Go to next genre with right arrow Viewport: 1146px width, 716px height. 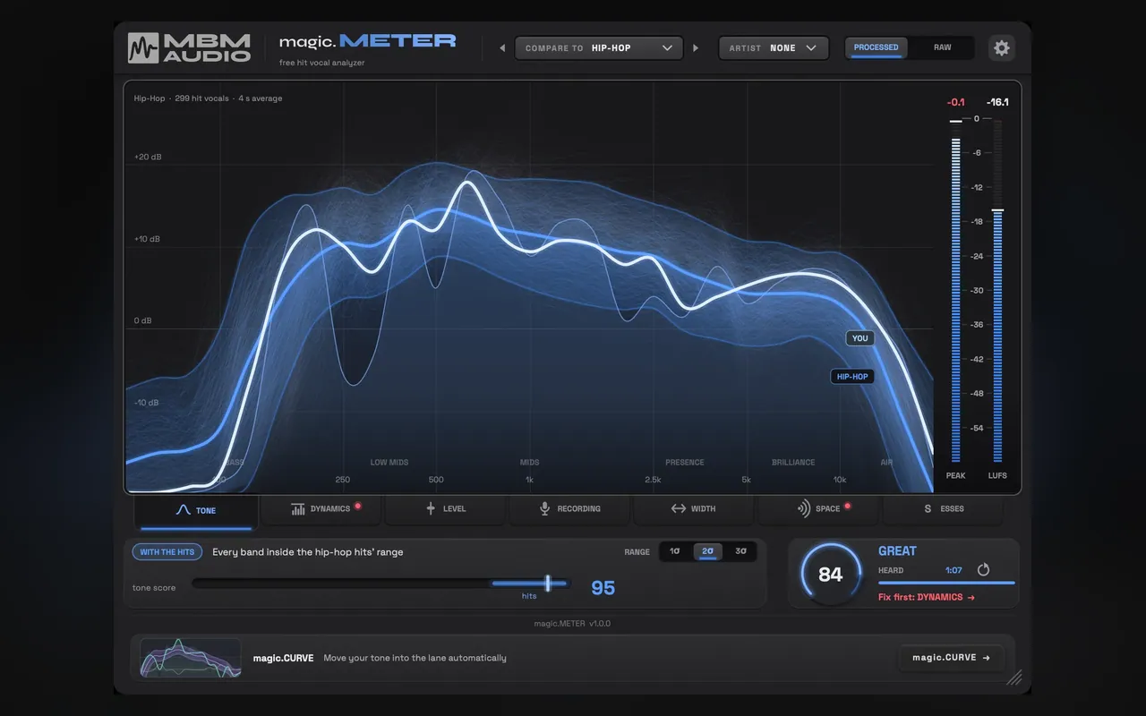tap(696, 48)
